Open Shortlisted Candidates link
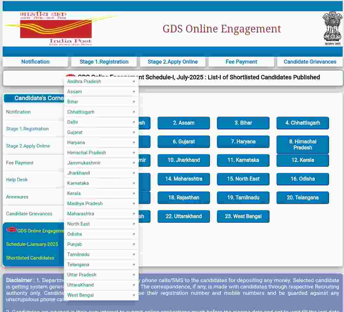 point(30,258)
